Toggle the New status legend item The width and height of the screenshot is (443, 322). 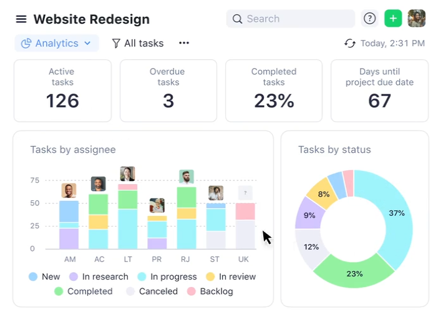click(45, 276)
